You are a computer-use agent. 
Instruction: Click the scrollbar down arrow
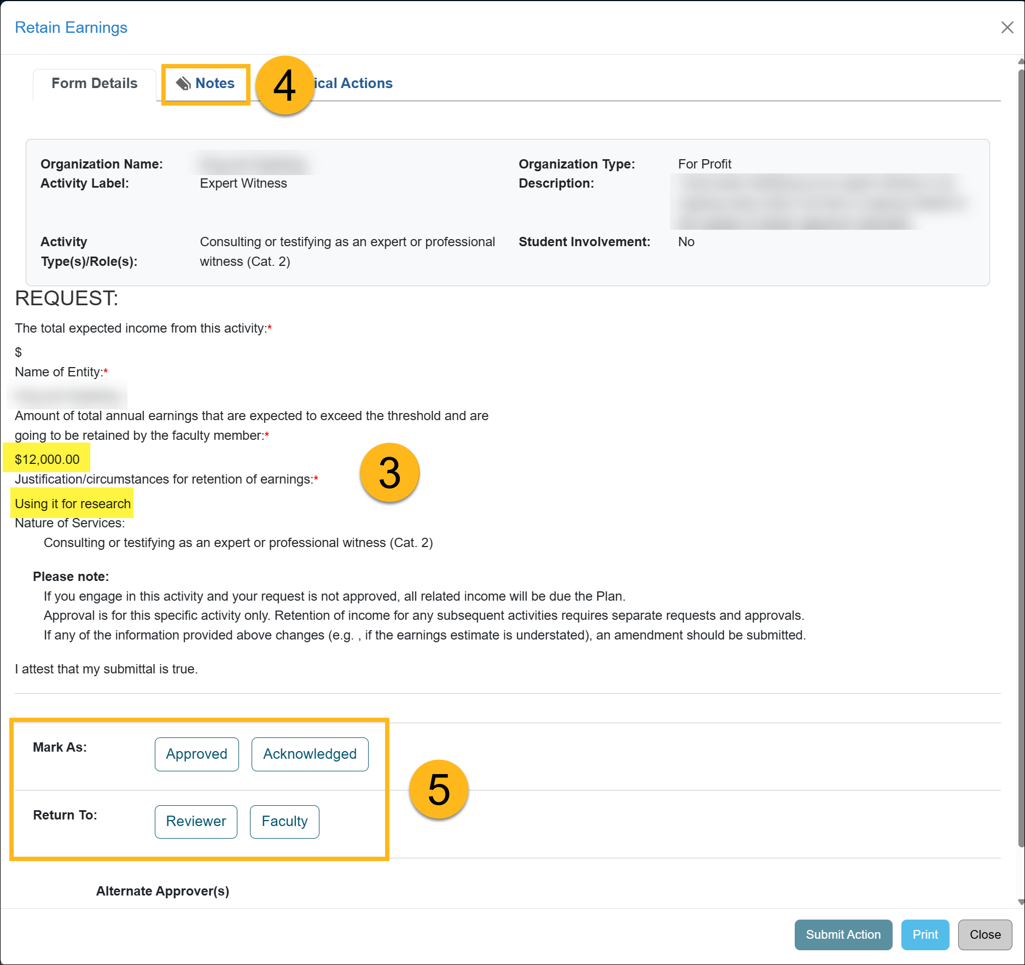tap(1021, 902)
